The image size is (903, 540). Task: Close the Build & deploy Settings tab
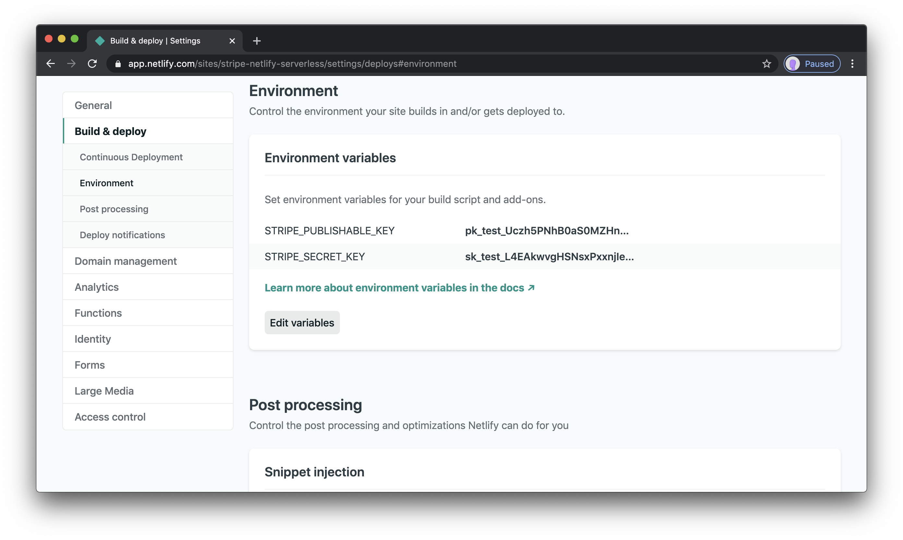point(232,41)
